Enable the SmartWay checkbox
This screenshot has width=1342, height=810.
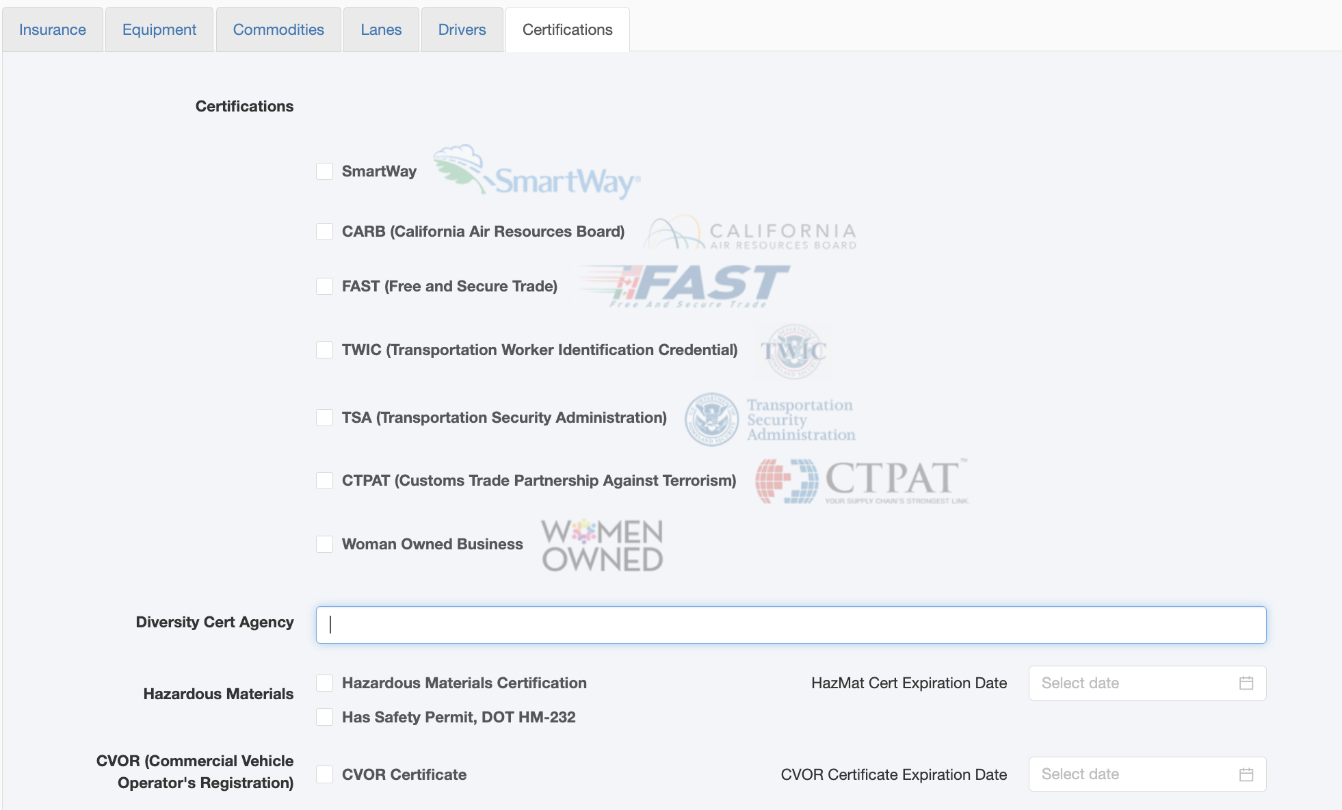point(325,171)
